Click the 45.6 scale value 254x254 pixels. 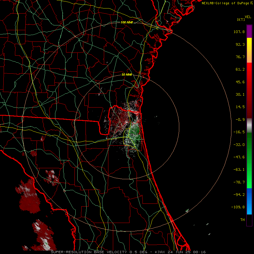tap(240, 82)
